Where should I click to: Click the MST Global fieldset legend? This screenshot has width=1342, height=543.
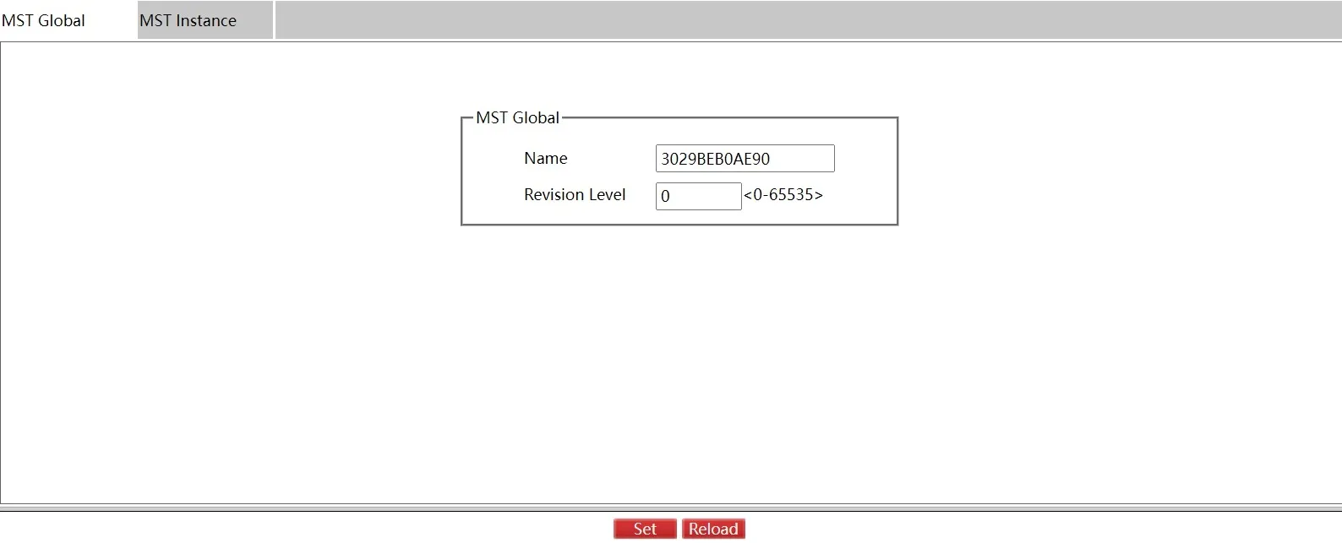coord(517,117)
